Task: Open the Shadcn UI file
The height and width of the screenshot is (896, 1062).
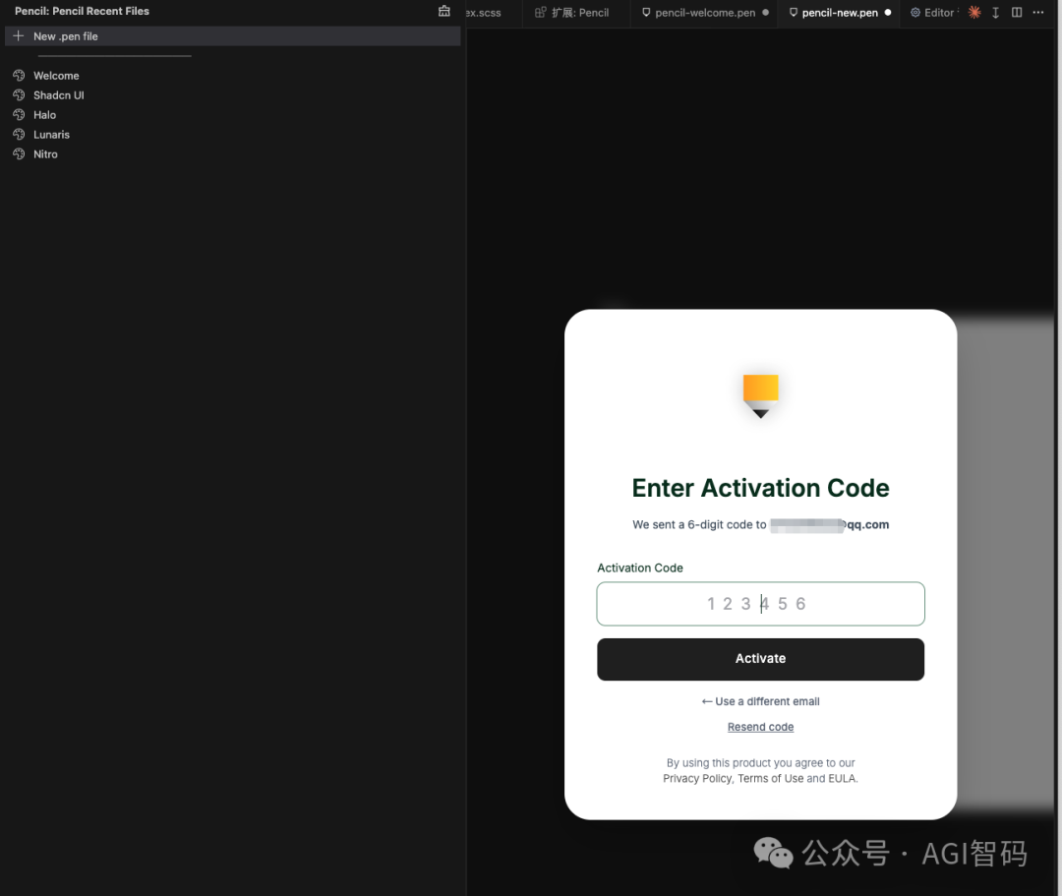Action: (x=59, y=95)
